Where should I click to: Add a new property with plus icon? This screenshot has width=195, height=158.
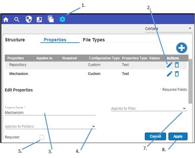(x=182, y=48)
